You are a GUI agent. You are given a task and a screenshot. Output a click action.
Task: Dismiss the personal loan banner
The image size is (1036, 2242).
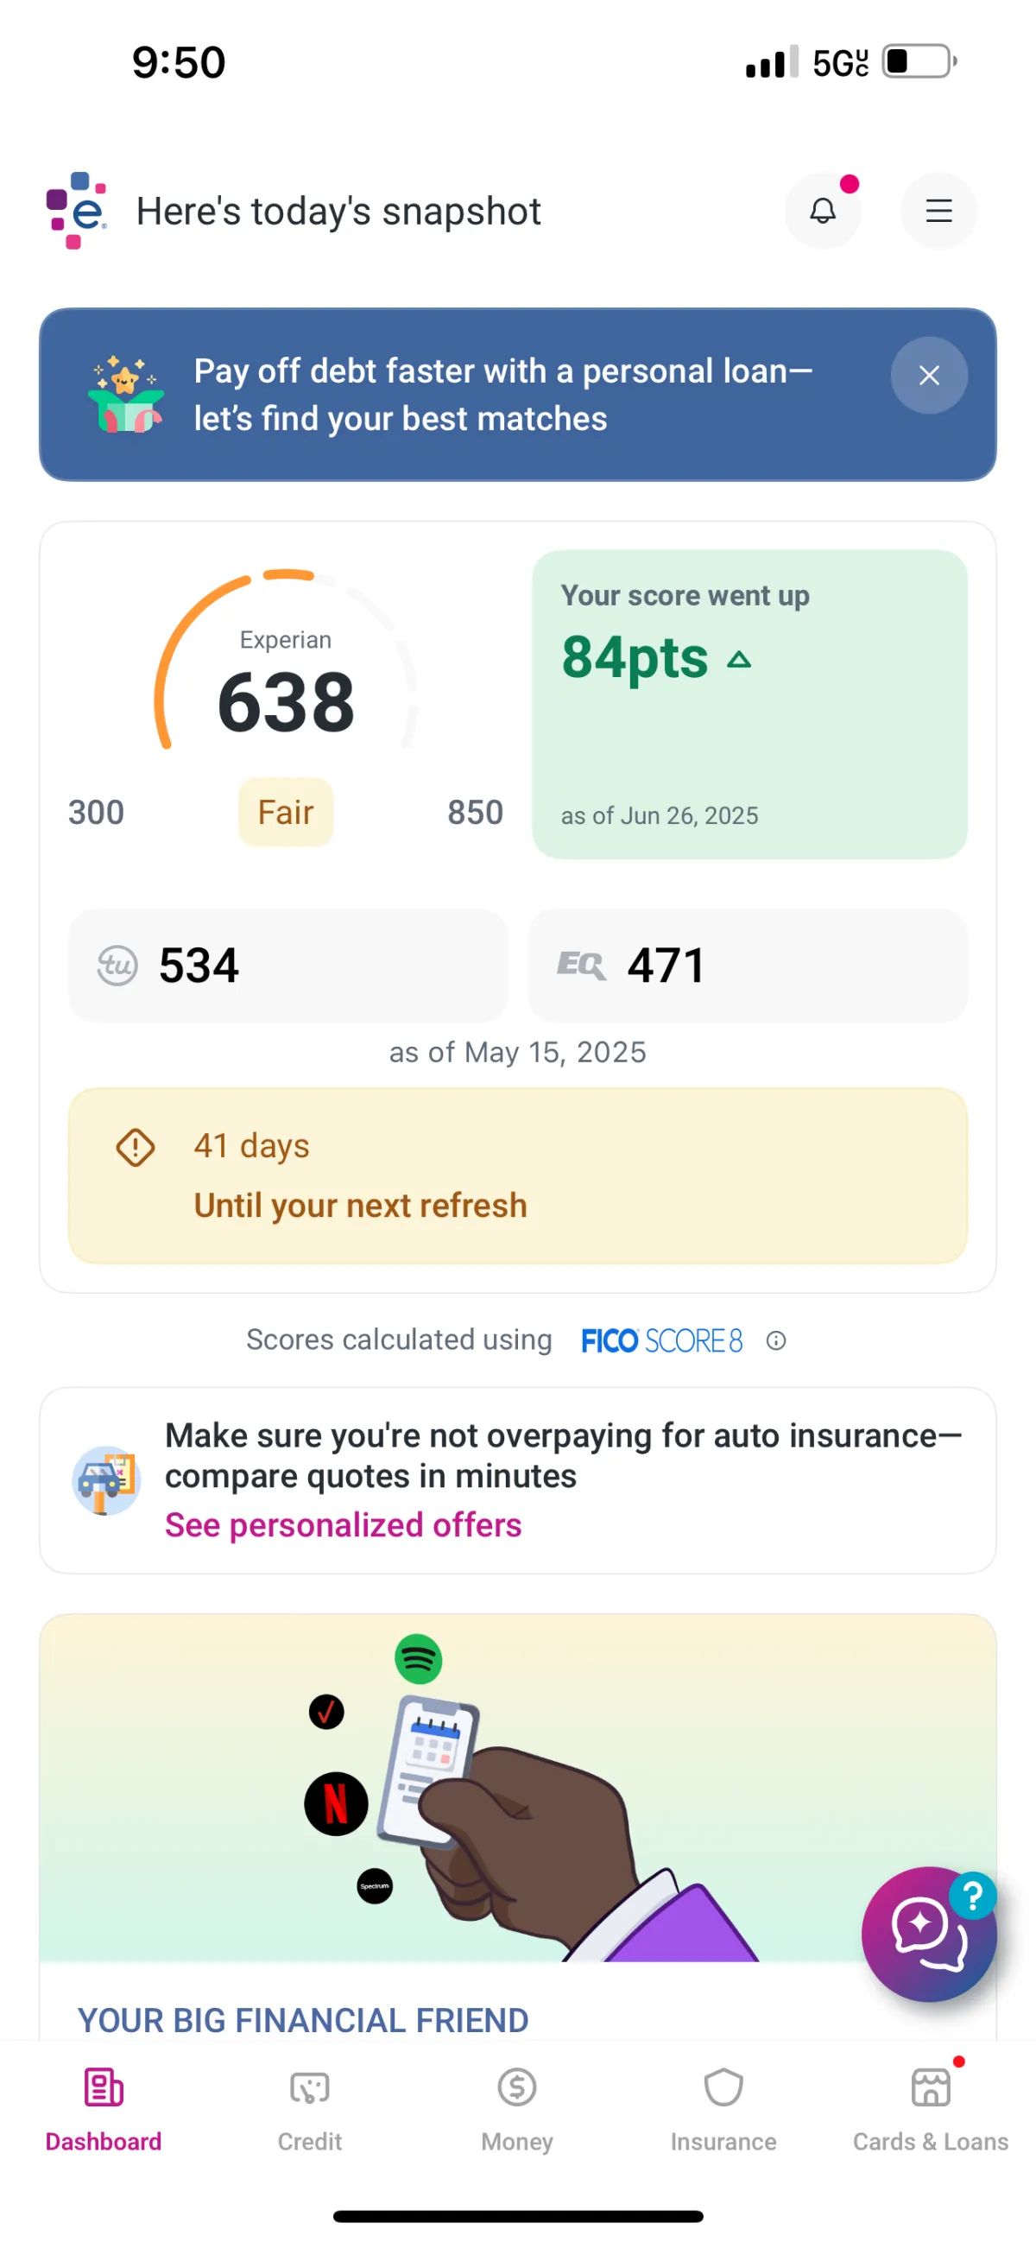tap(928, 375)
